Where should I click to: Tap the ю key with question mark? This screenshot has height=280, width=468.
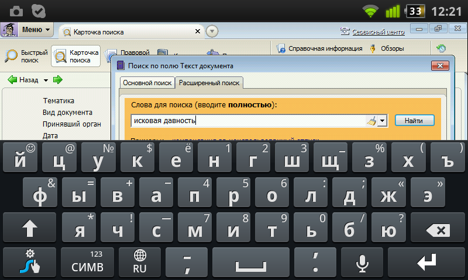tap(388, 228)
